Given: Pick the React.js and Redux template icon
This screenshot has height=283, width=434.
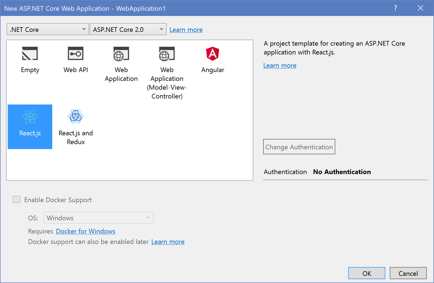Looking at the screenshot, I should click(x=76, y=116).
